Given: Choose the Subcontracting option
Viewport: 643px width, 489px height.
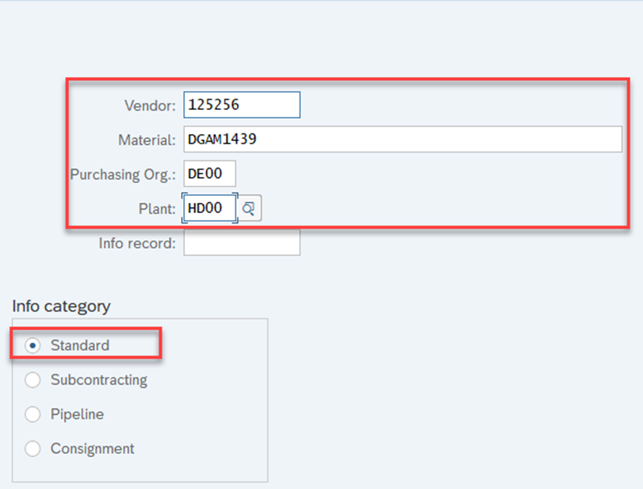Looking at the screenshot, I should click(x=32, y=380).
